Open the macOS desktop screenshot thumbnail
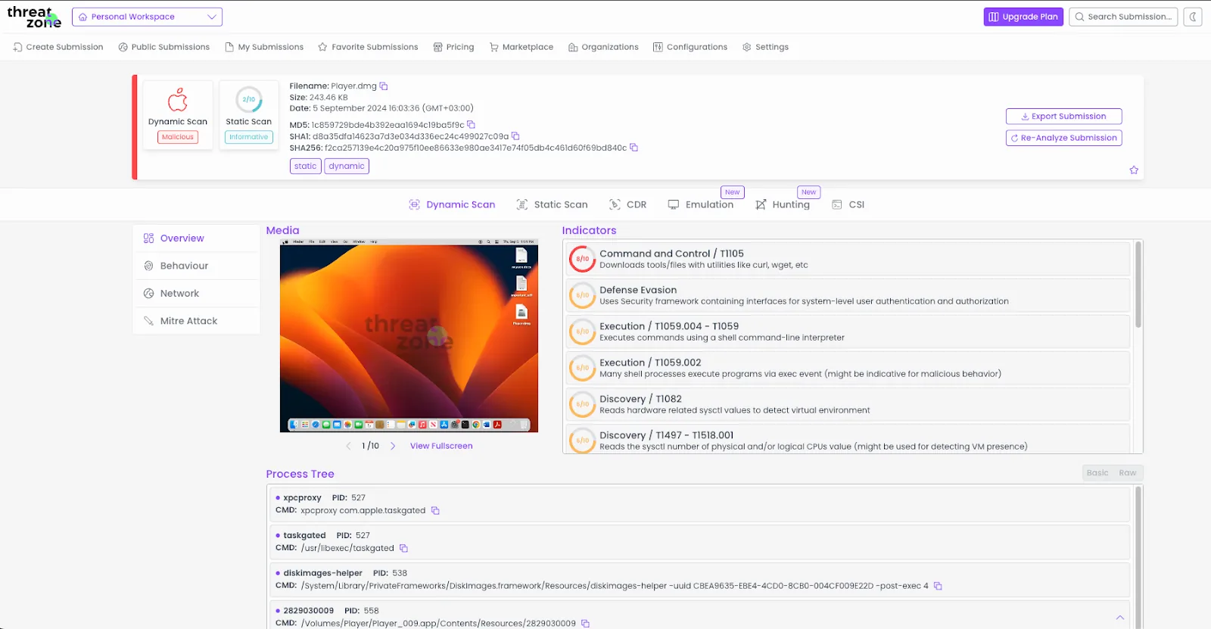This screenshot has width=1211, height=629. [409, 336]
